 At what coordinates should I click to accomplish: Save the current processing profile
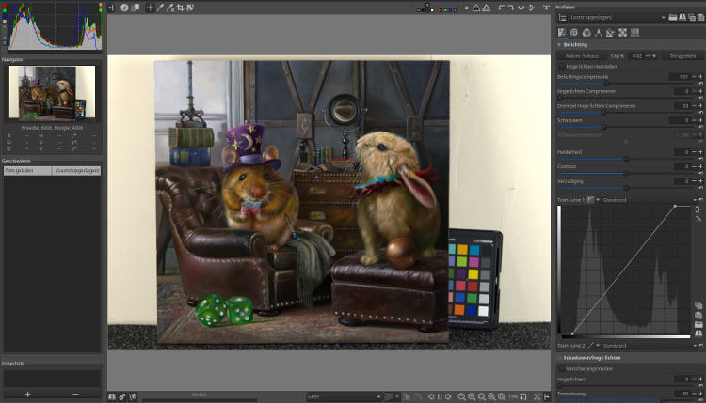point(682,17)
